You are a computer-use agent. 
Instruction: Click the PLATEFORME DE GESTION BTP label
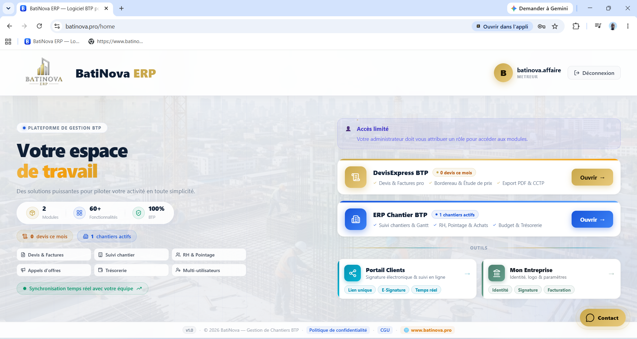point(62,128)
